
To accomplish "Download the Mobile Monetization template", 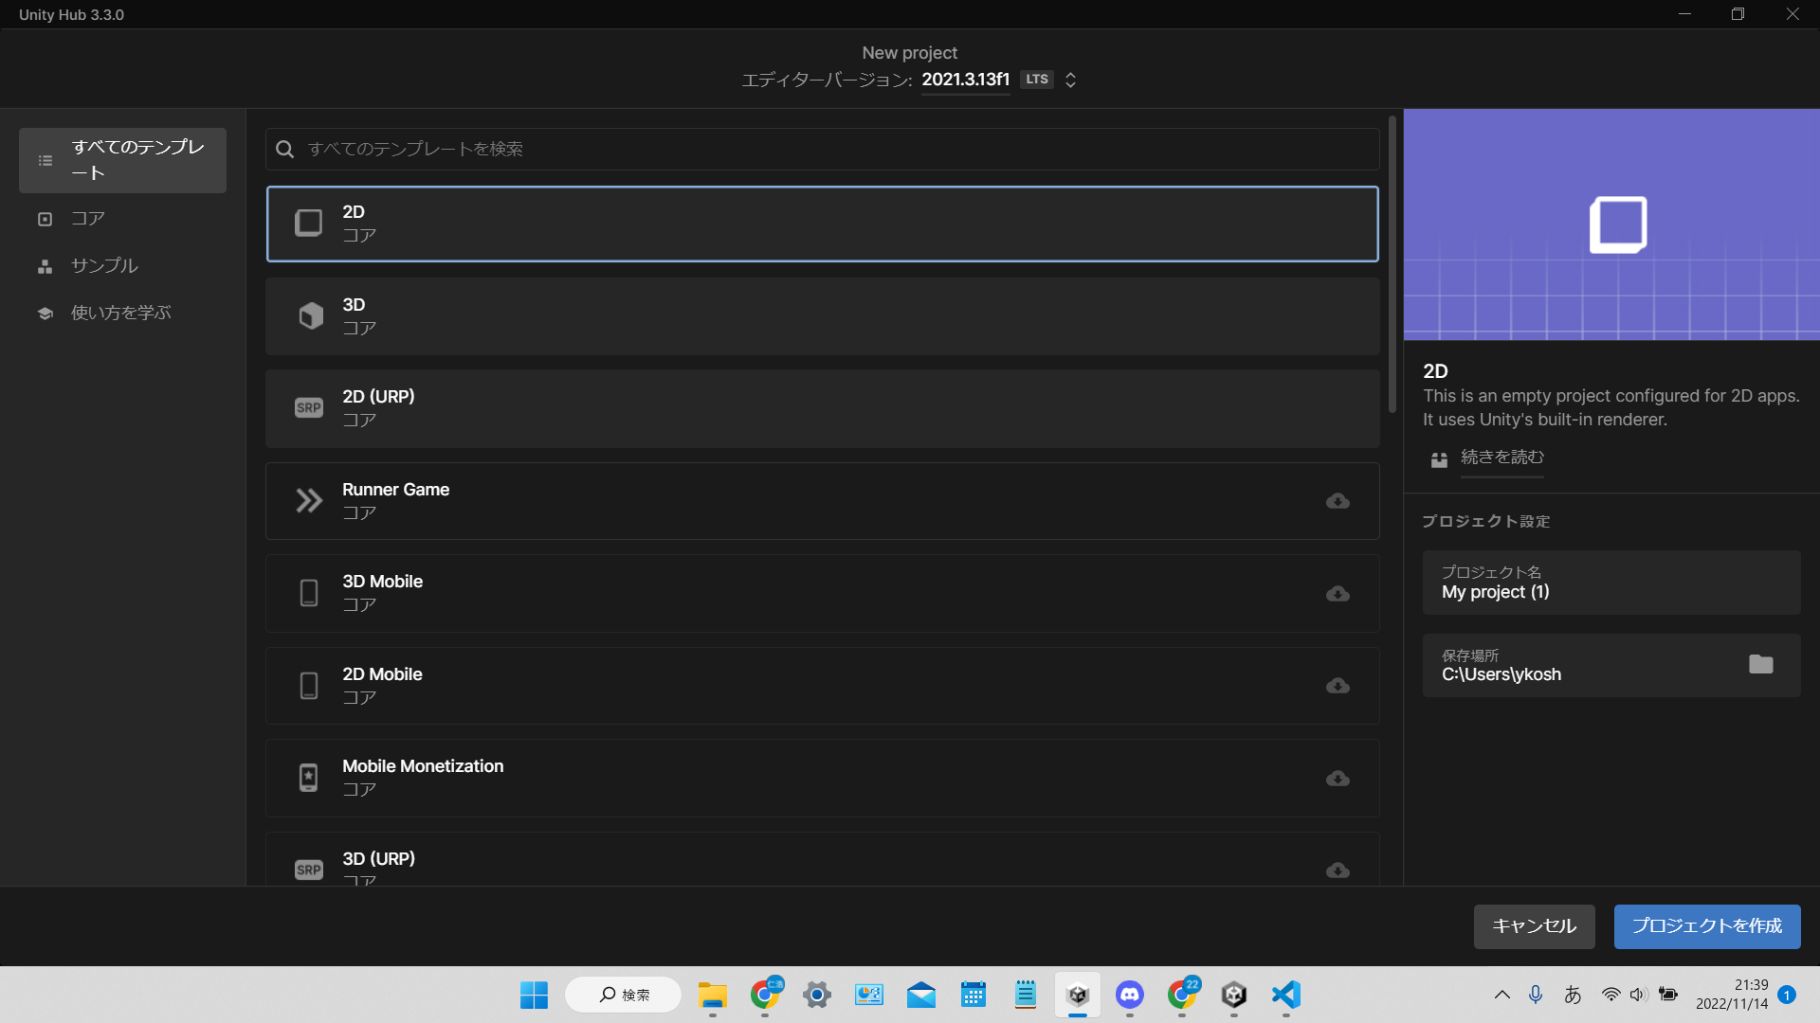I will (1338, 779).
